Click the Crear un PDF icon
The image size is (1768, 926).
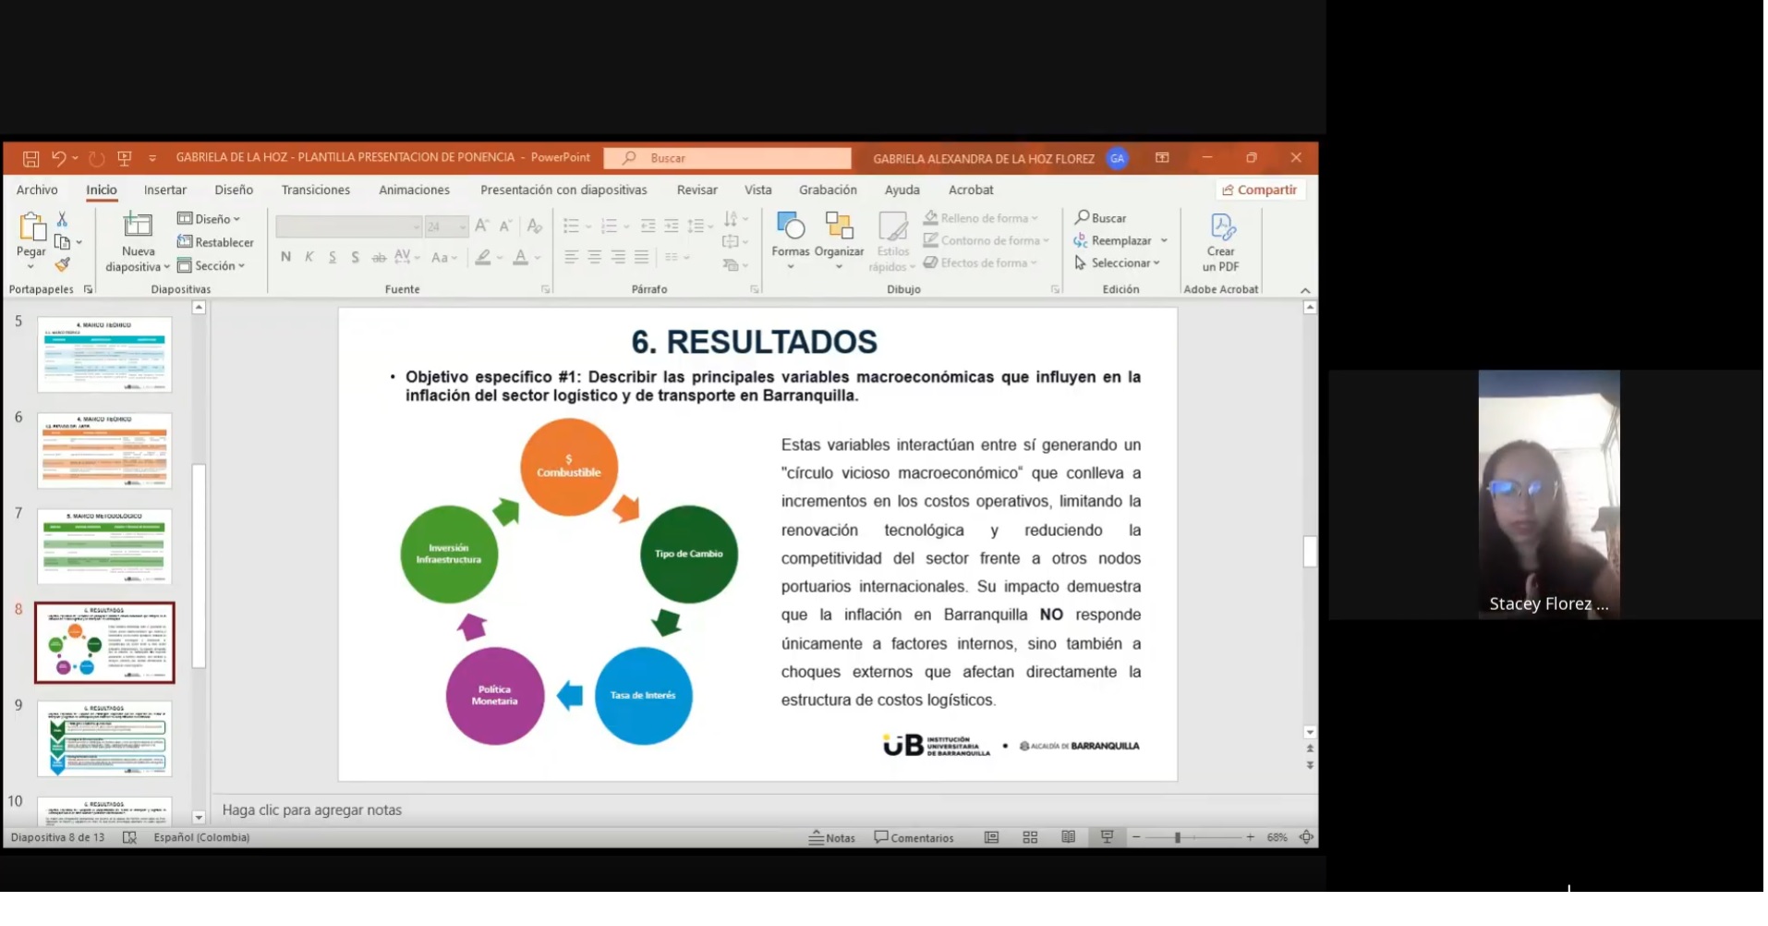pos(1220,227)
